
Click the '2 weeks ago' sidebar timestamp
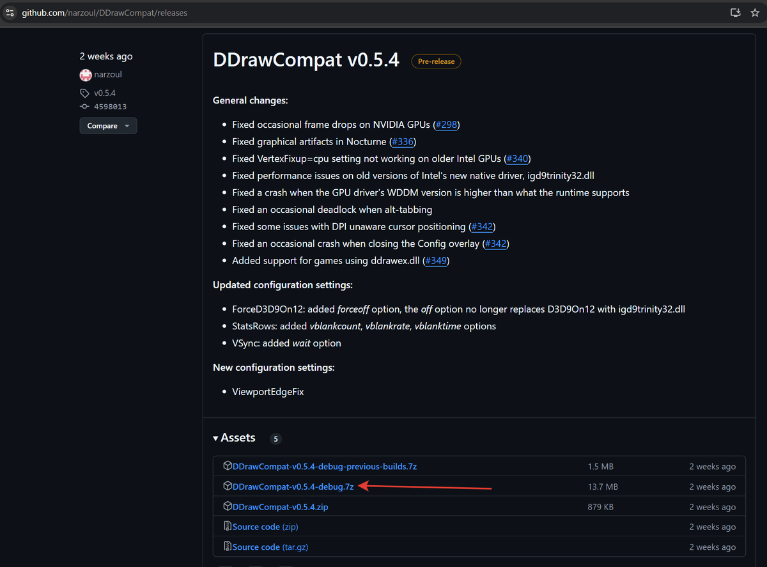point(106,56)
